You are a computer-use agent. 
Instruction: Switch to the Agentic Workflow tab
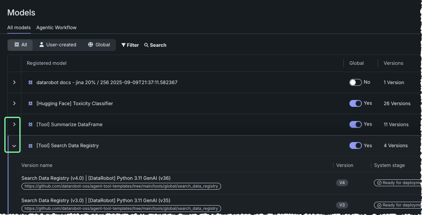tap(56, 27)
